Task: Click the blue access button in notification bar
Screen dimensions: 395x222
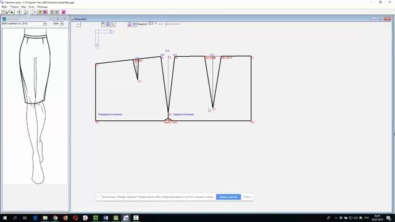Action: tap(228, 197)
